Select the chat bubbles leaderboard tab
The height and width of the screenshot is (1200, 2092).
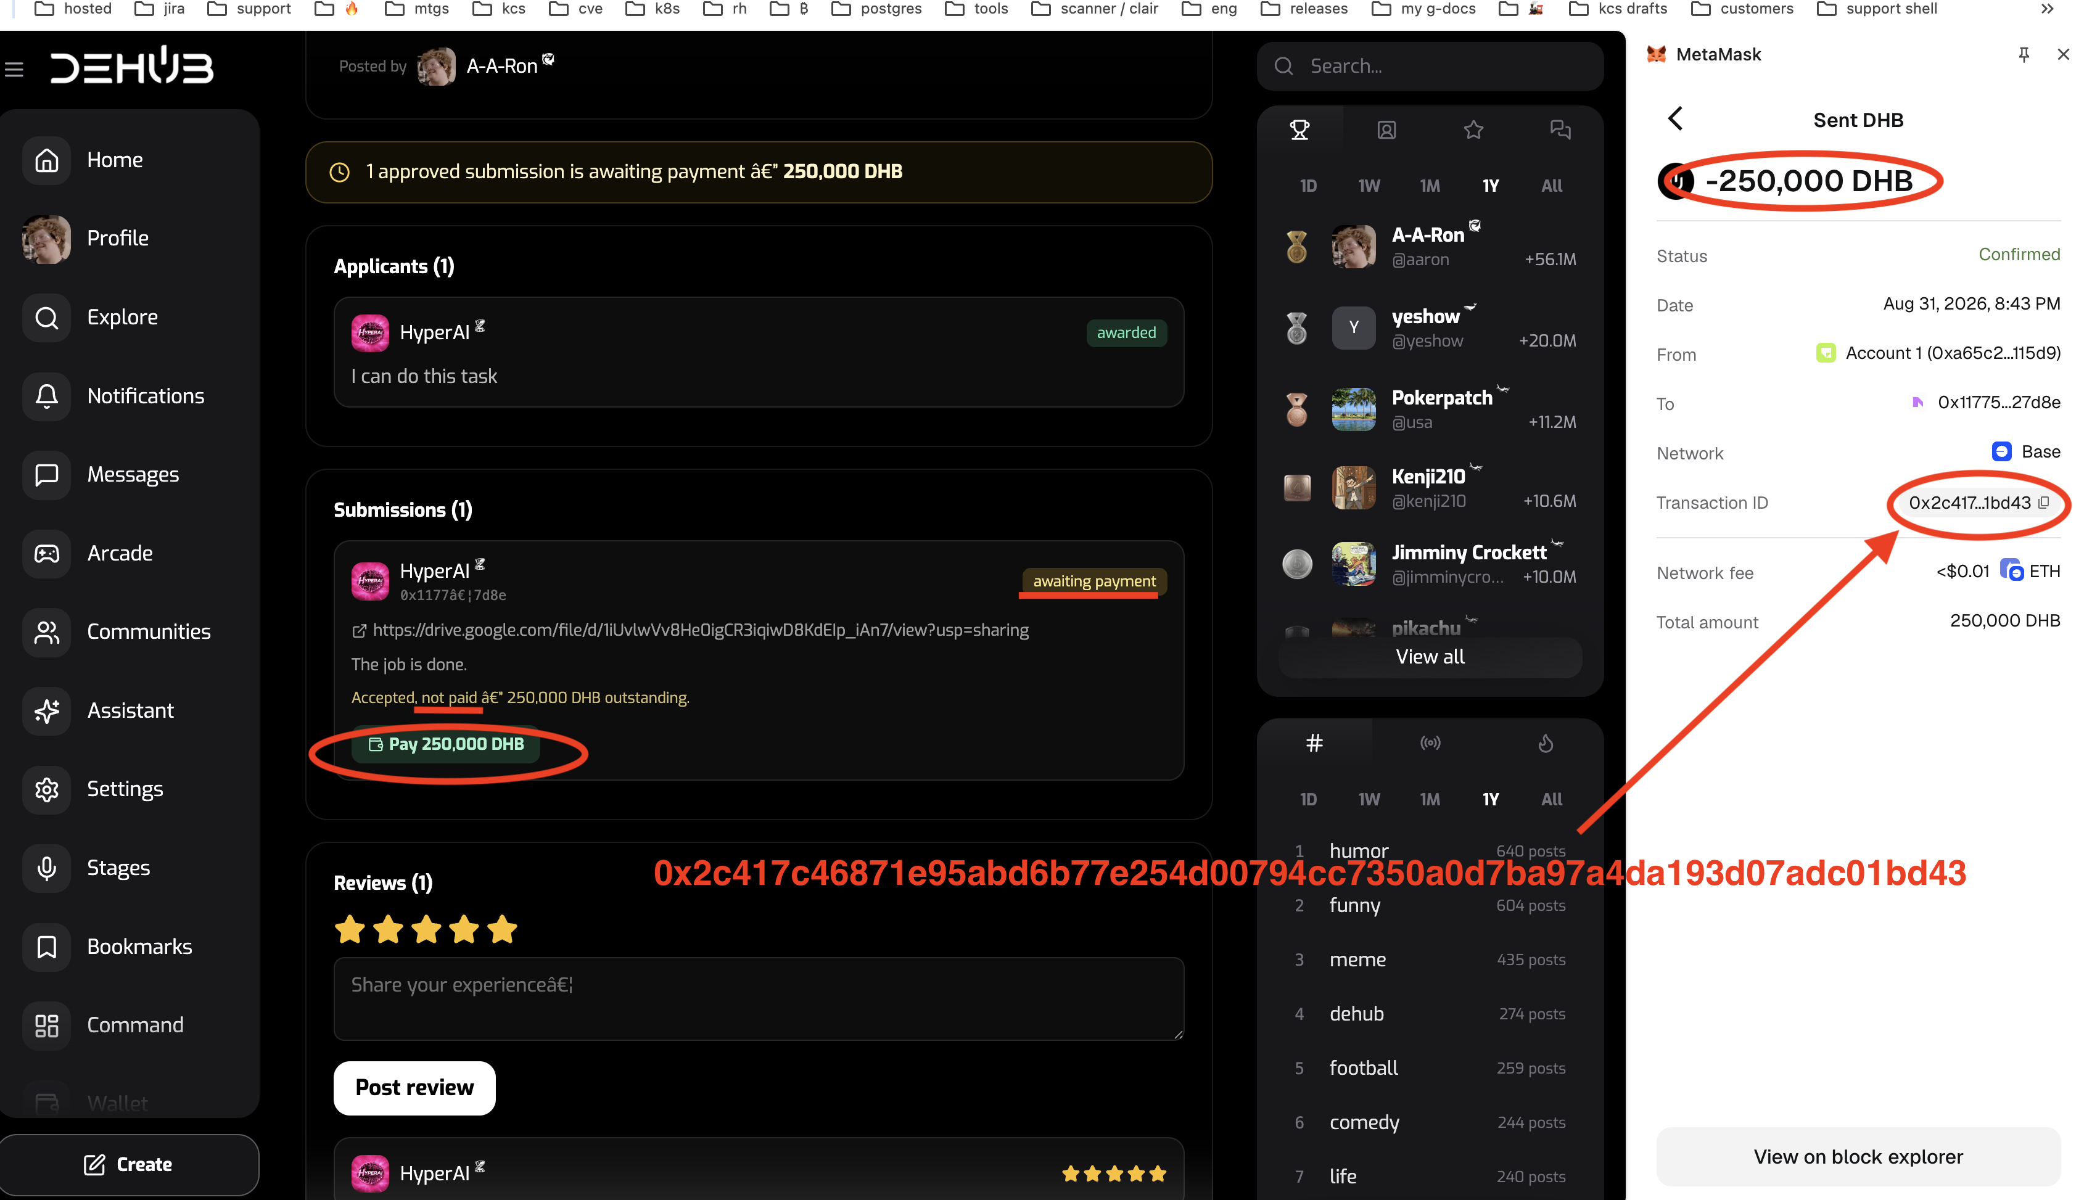1560,129
